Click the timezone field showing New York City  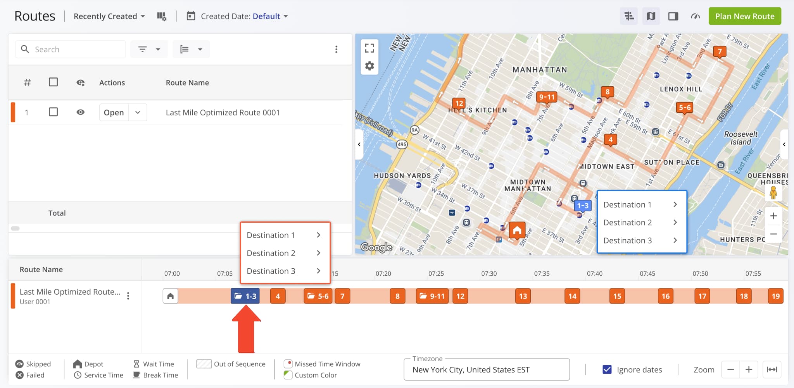487,369
